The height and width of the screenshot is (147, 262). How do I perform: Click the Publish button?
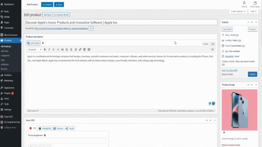pyautogui.click(x=252, y=74)
